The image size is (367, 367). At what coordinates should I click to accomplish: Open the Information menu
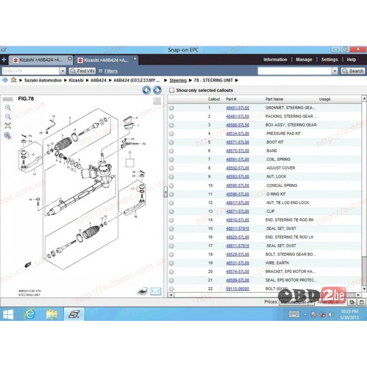[x=275, y=59]
